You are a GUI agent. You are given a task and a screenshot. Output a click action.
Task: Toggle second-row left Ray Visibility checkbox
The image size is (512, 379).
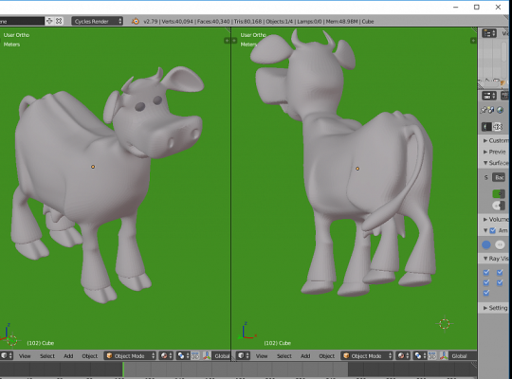pos(486,282)
